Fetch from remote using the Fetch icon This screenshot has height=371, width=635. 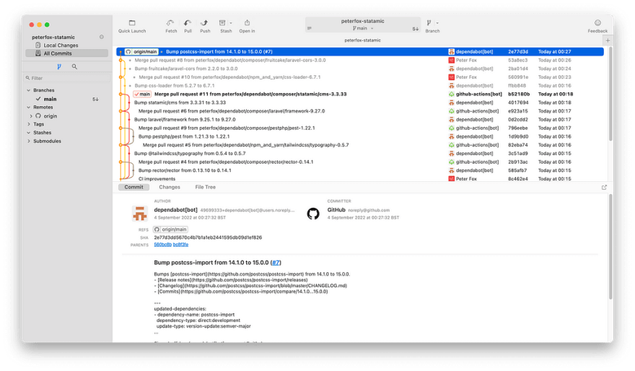[170, 23]
